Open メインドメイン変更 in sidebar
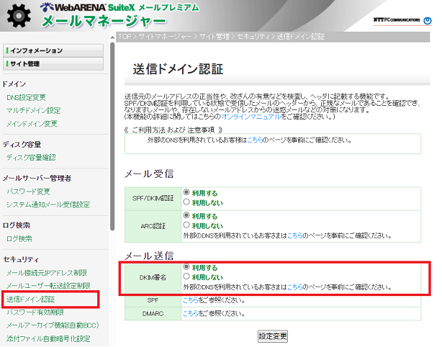Screen dimensions: 442x347 (32, 124)
